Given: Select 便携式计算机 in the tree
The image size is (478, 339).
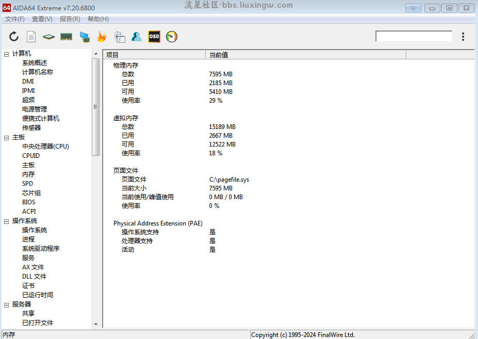Looking at the screenshot, I should click(41, 118).
